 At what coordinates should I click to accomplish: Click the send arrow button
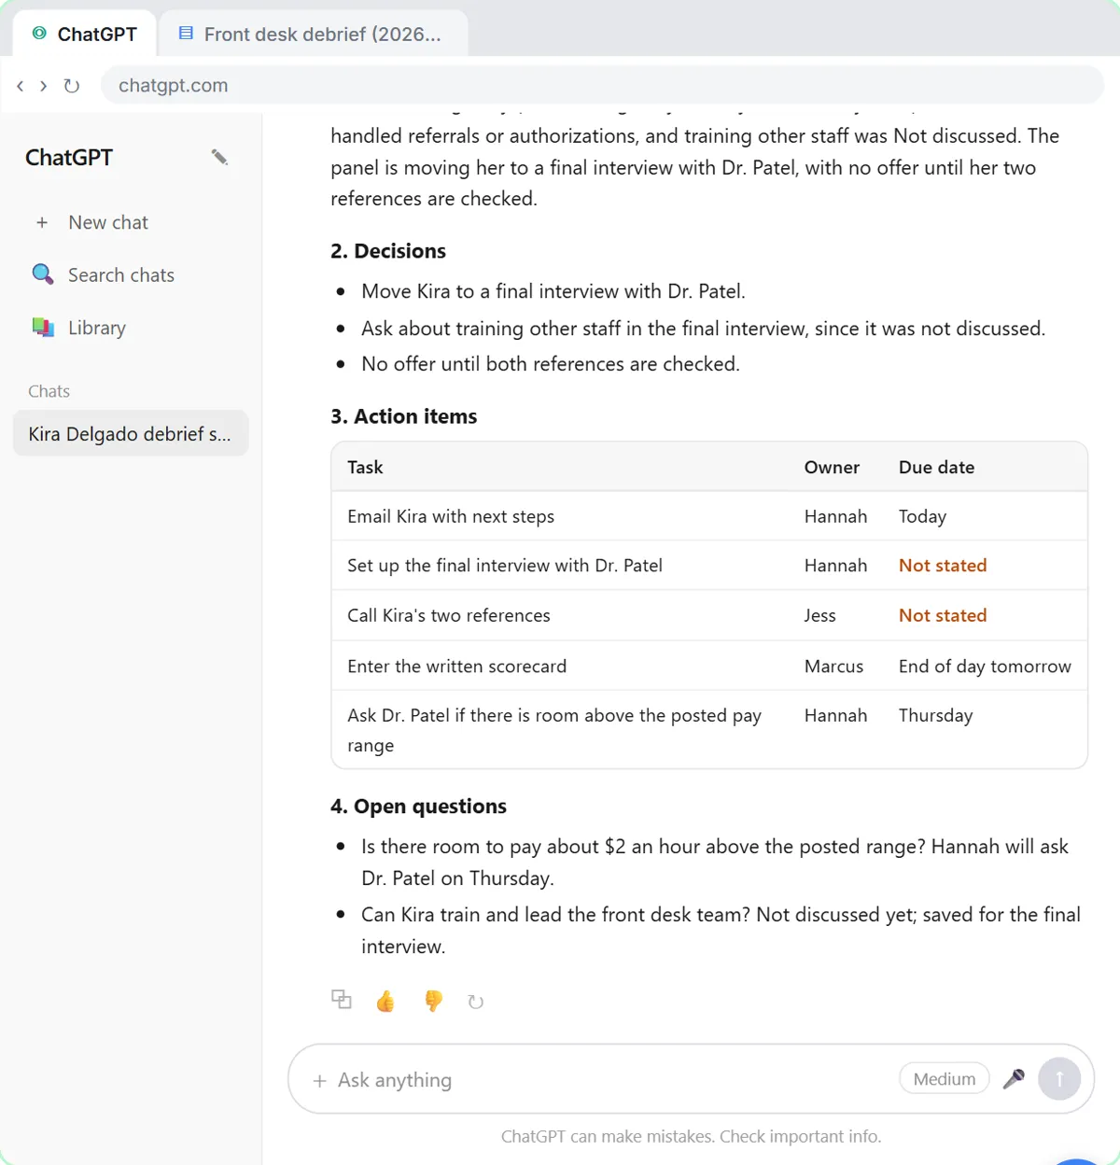coord(1059,1079)
